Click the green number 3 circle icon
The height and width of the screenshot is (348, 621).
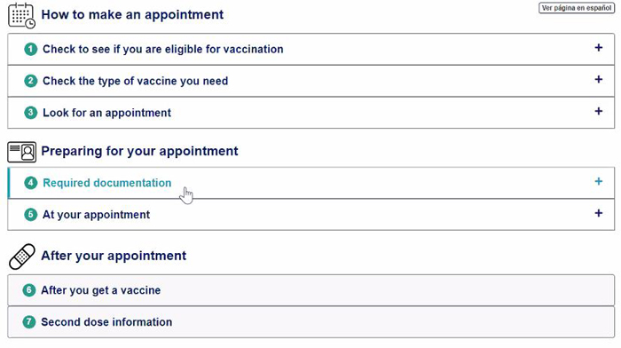(30, 113)
